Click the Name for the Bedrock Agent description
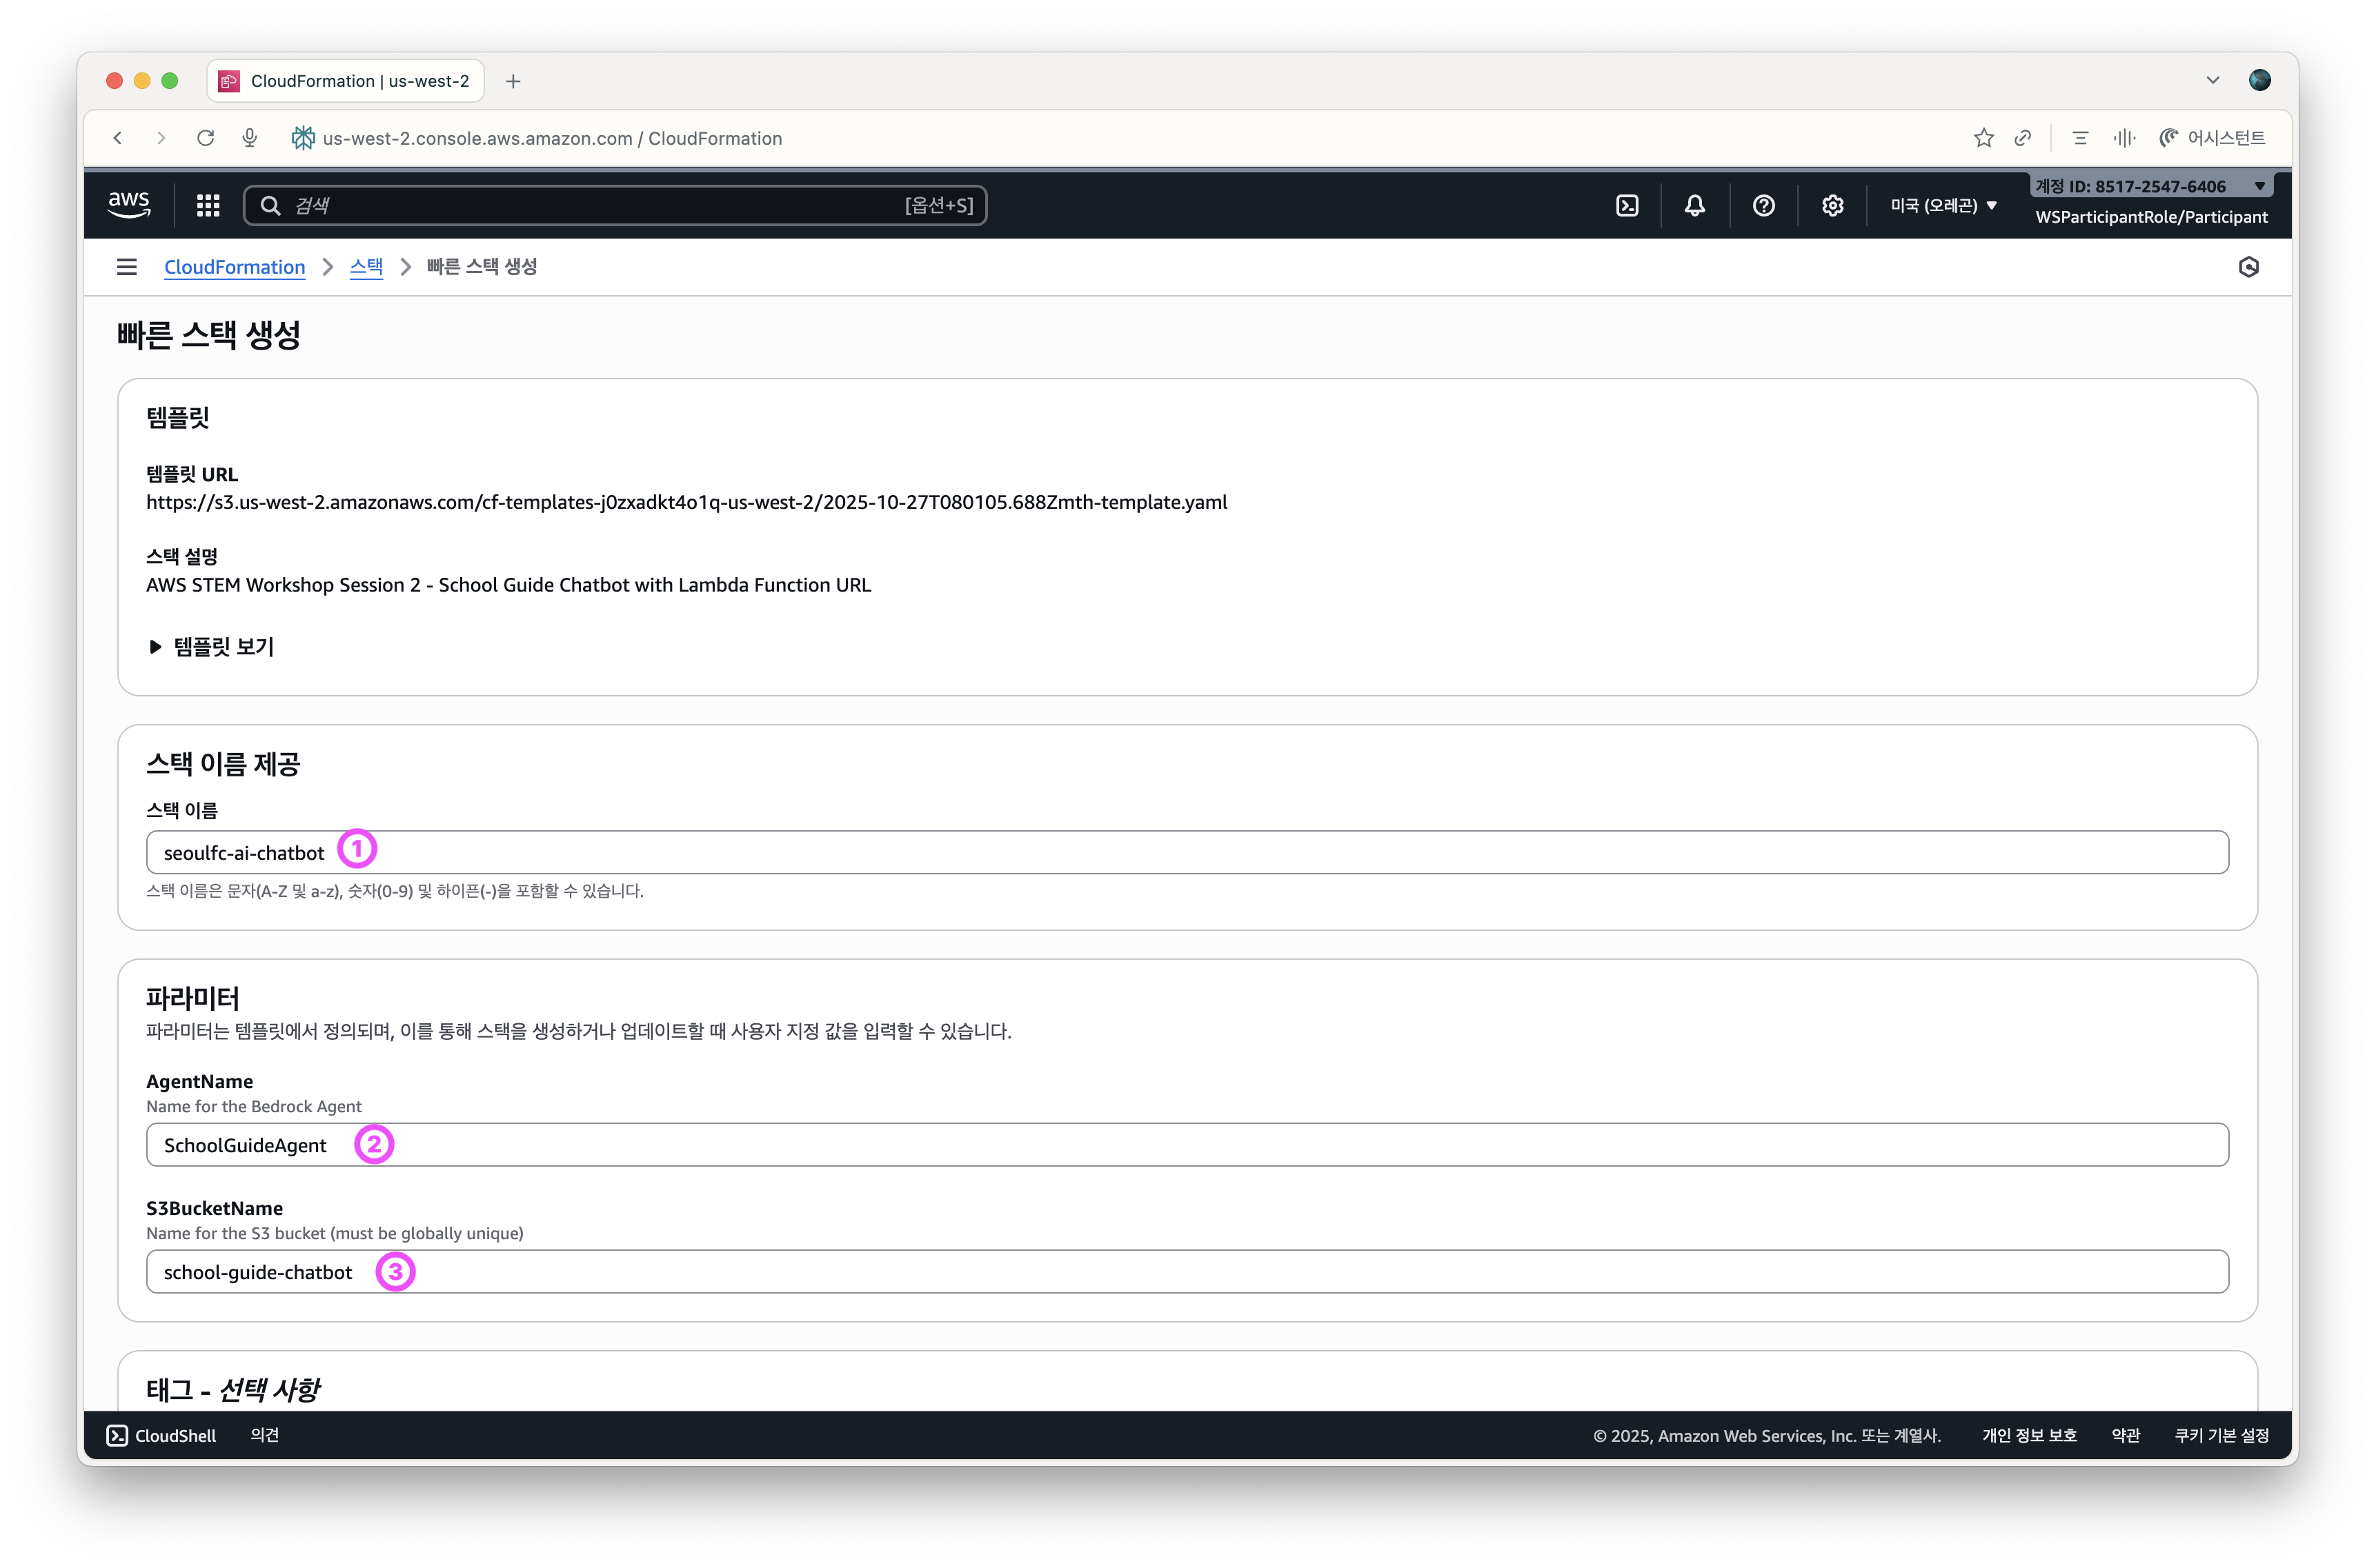2376x1568 pixels. 254,1106
